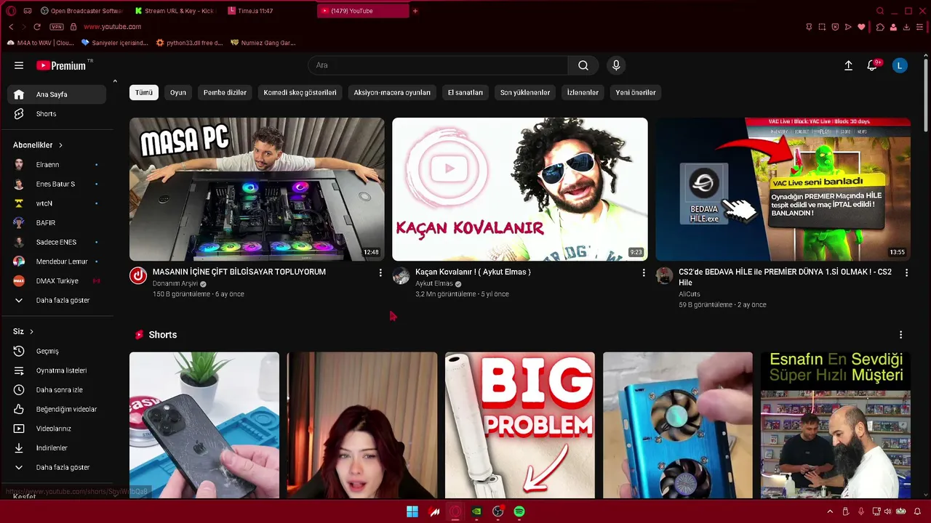Open Opera's ad blocker shield
931x523 pixels.
tap(835, 27)
